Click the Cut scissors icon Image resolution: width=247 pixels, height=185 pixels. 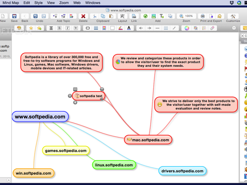[x=95, y=16]
